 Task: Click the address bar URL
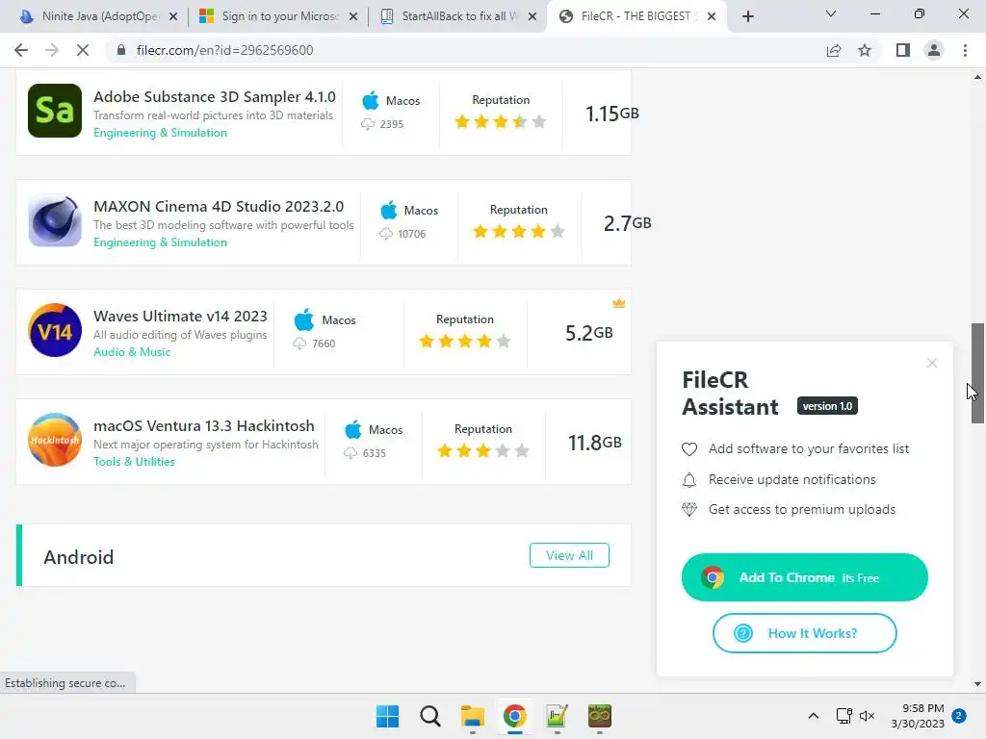224,50
